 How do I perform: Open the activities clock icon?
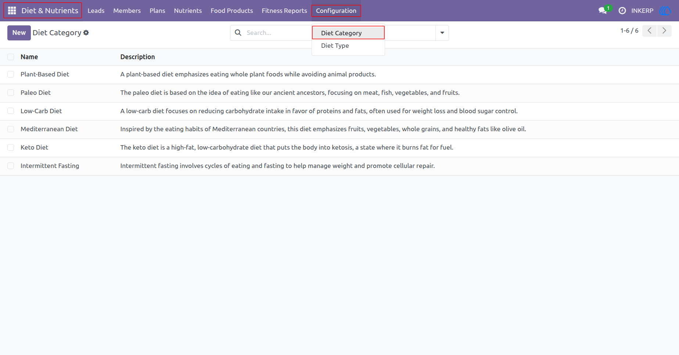click(622, 11)
